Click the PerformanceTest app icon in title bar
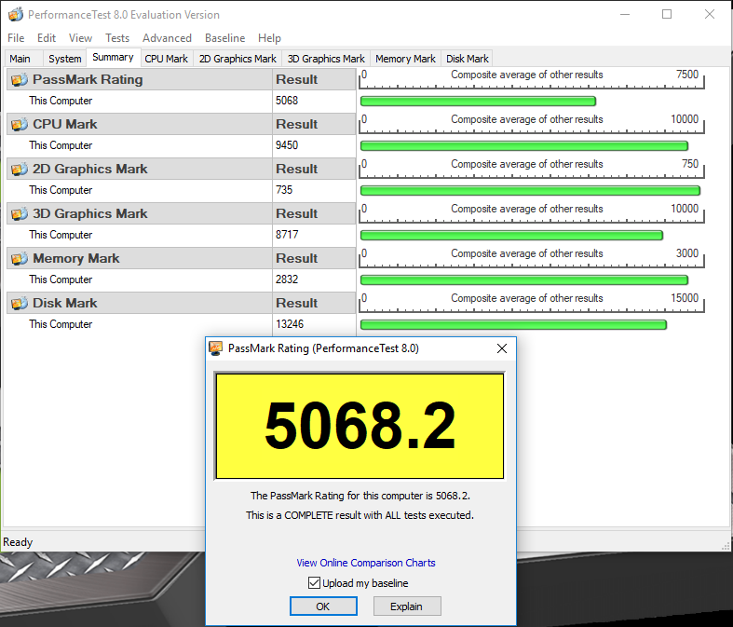Screen dimensions: 733x627 (16, 15)
